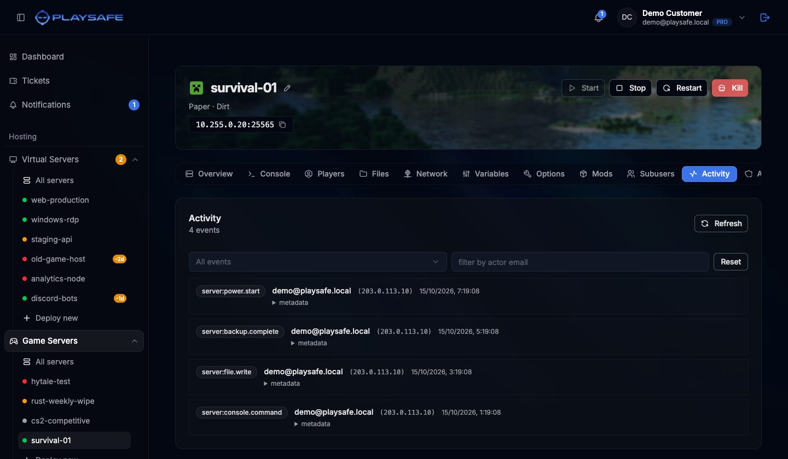788x459 pixels.
Task: Switch to the Overview tab
Action: pyautogui.click(x=209, y=174)
